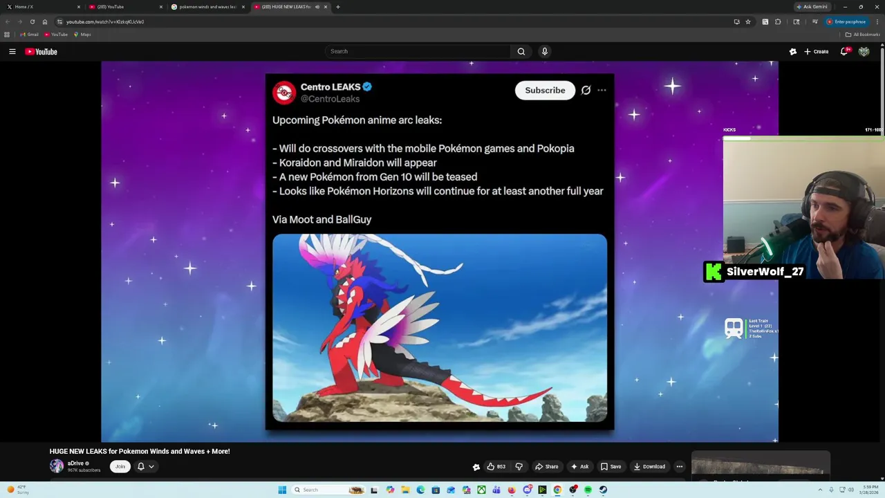This screenshot has height=498, width=885.
Task: Click the YouTube sparkle icon beside Create
Action: pos(793,51)
